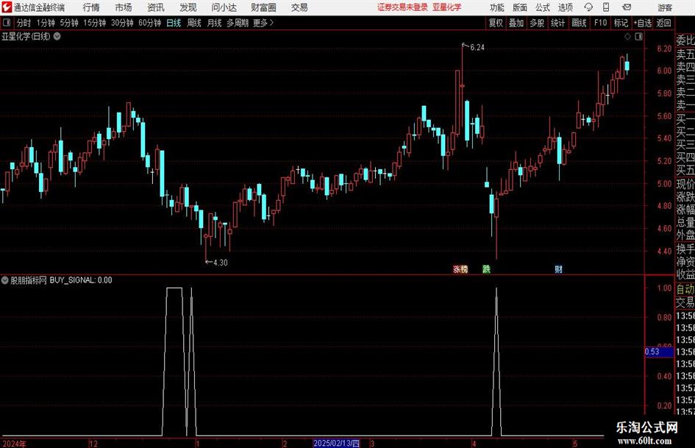
Task: Click the 亚星化学 stock name in title bar
Action: click(x=447, y=7)
